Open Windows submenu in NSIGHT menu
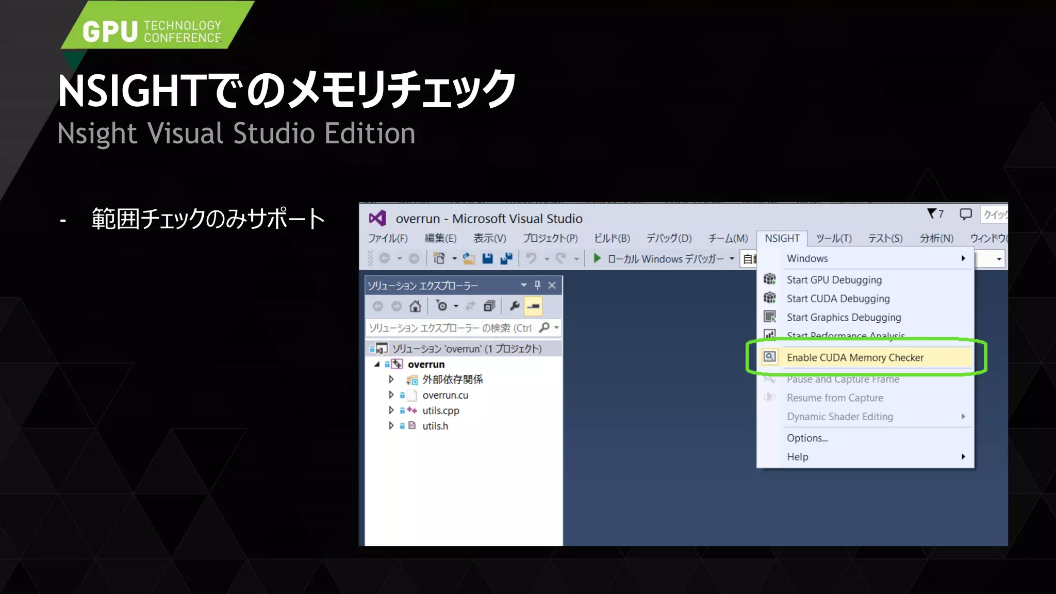 point(866,258)
